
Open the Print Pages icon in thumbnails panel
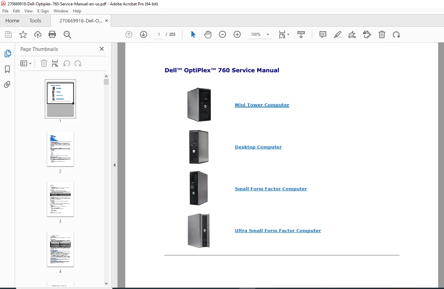tap(55, 64)
